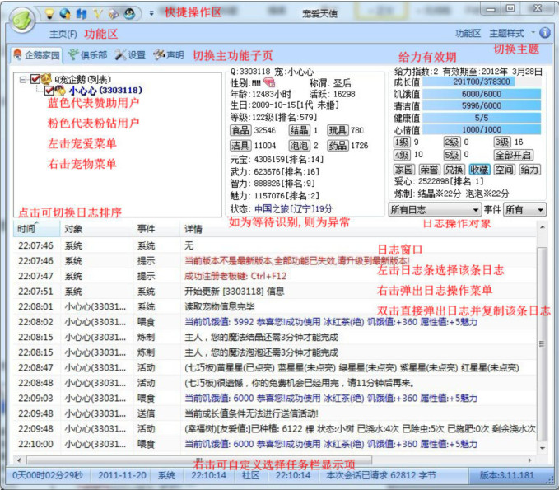Open the 设置 tab with tools icon
Screen dimensions: 559x490
130,55
